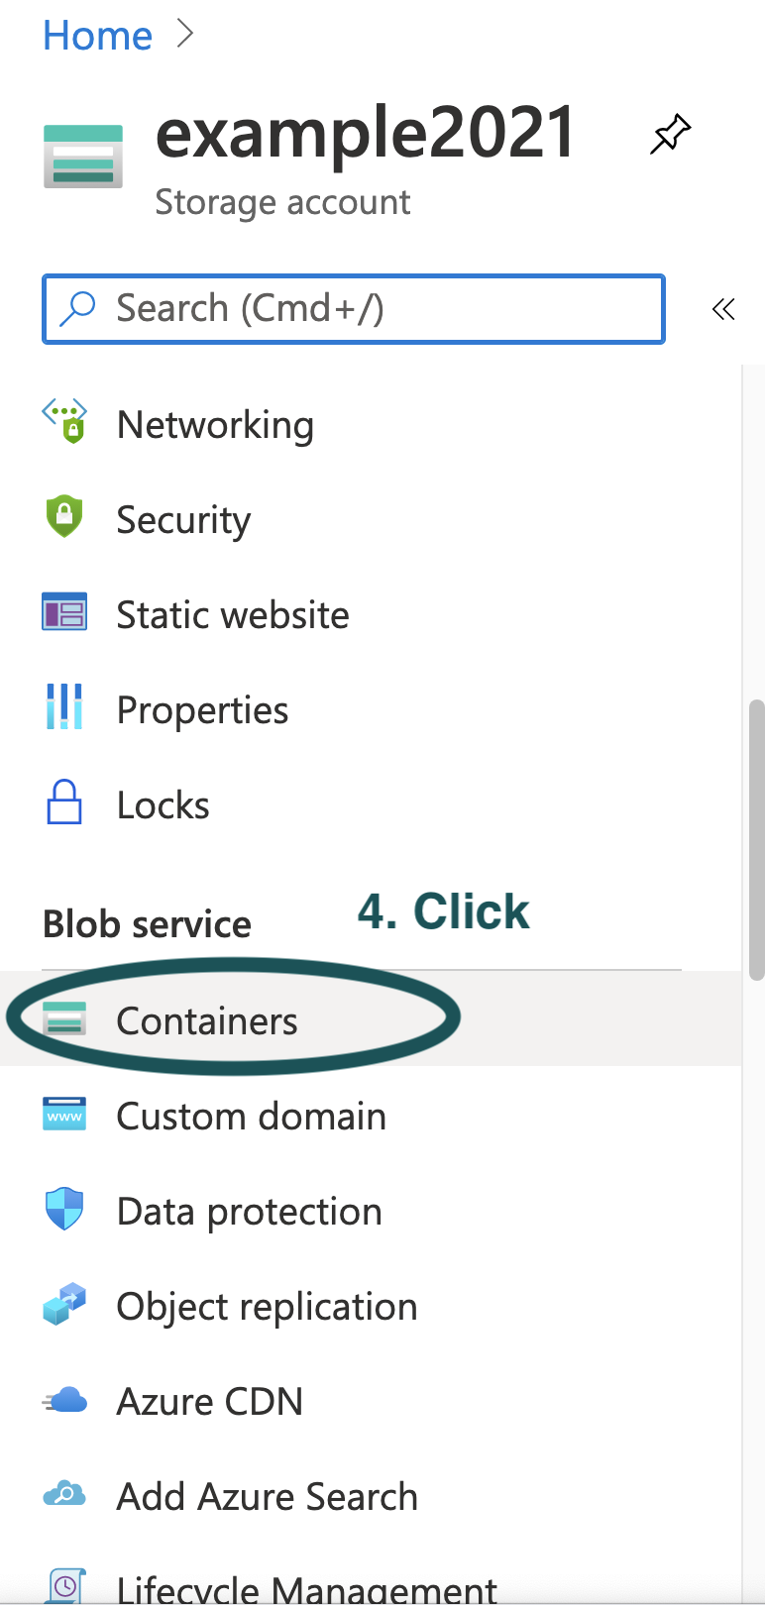Viewport: 765px width, 1605px height.
Task: Click the Networking icon
Action: 64,421
